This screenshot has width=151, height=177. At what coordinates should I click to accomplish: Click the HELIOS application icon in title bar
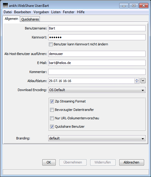5,5
